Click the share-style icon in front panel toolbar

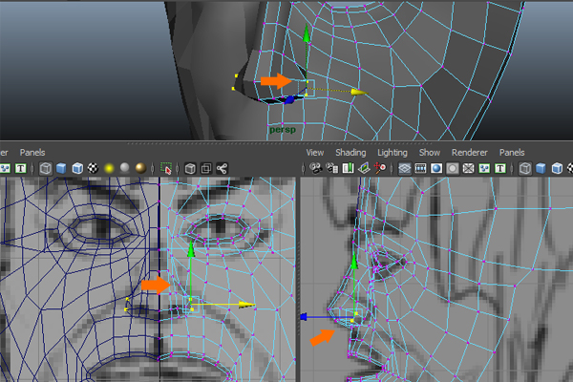pos(222,168)
